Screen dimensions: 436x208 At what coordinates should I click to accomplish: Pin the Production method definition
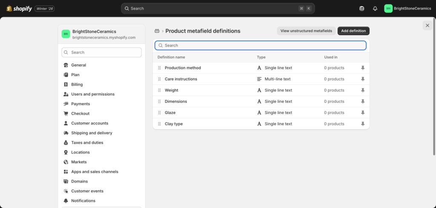coord(363,68)
